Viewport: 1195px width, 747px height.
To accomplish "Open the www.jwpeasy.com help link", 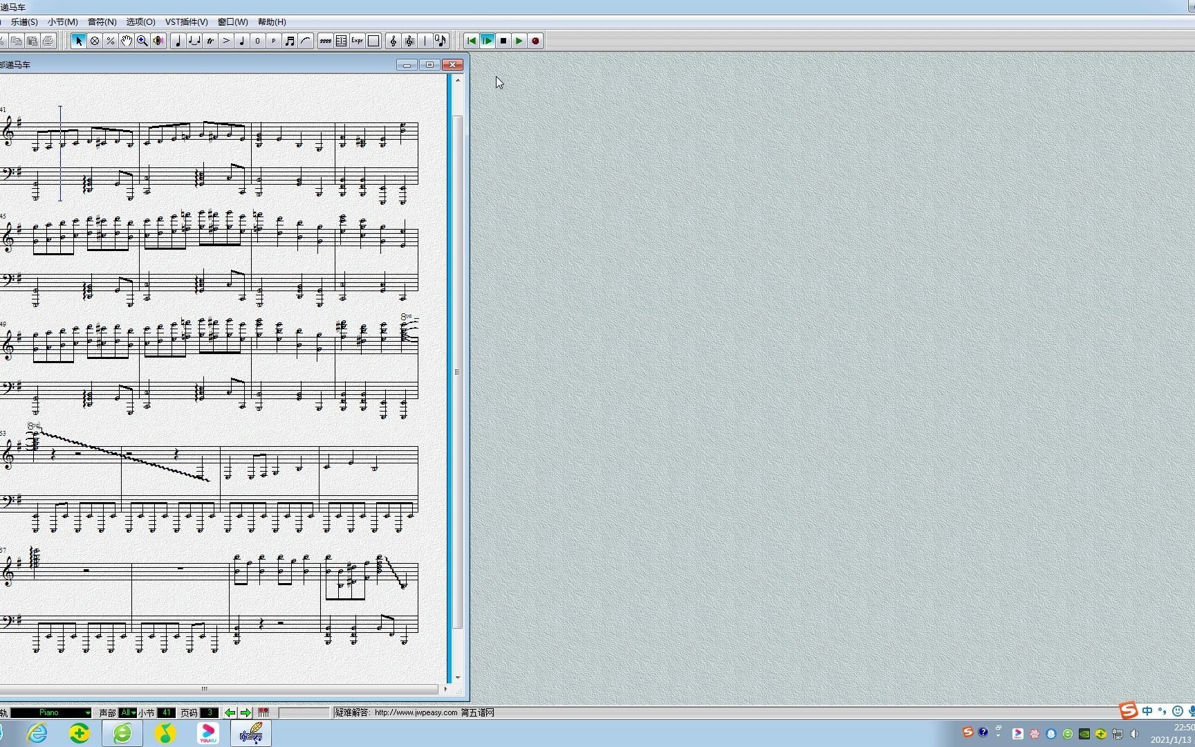I will click(416, 712).
